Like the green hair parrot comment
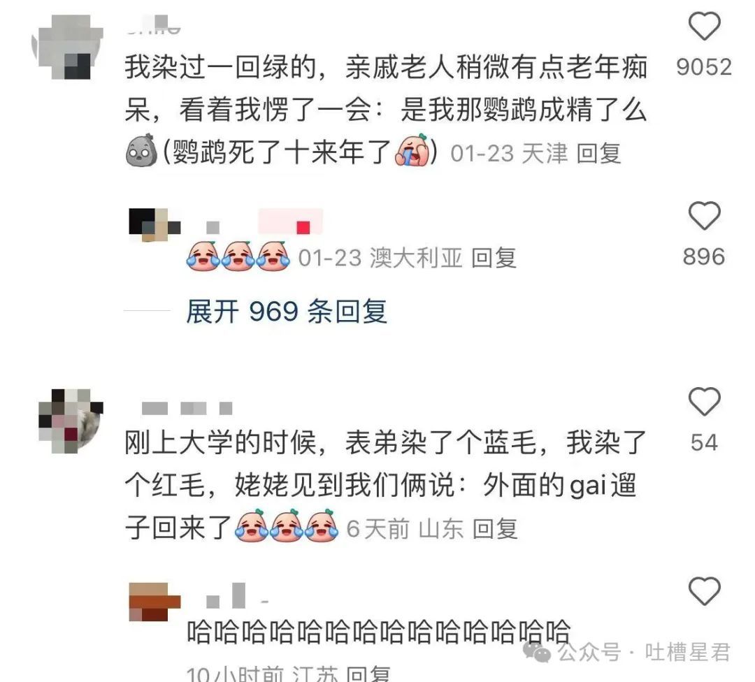The width and height of the screenshot is (755, 682). pos(705,26)
